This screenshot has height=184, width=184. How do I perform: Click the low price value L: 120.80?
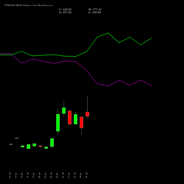coord(95,13)
